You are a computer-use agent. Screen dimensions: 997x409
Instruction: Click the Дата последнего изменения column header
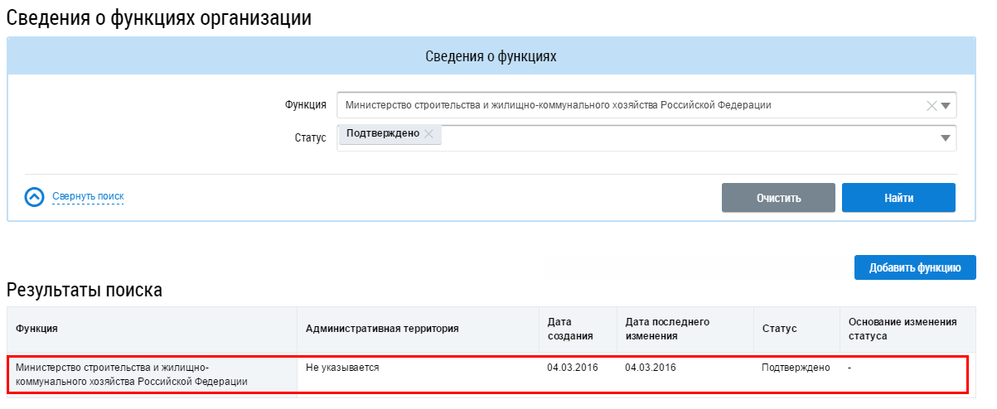point(667,329)
